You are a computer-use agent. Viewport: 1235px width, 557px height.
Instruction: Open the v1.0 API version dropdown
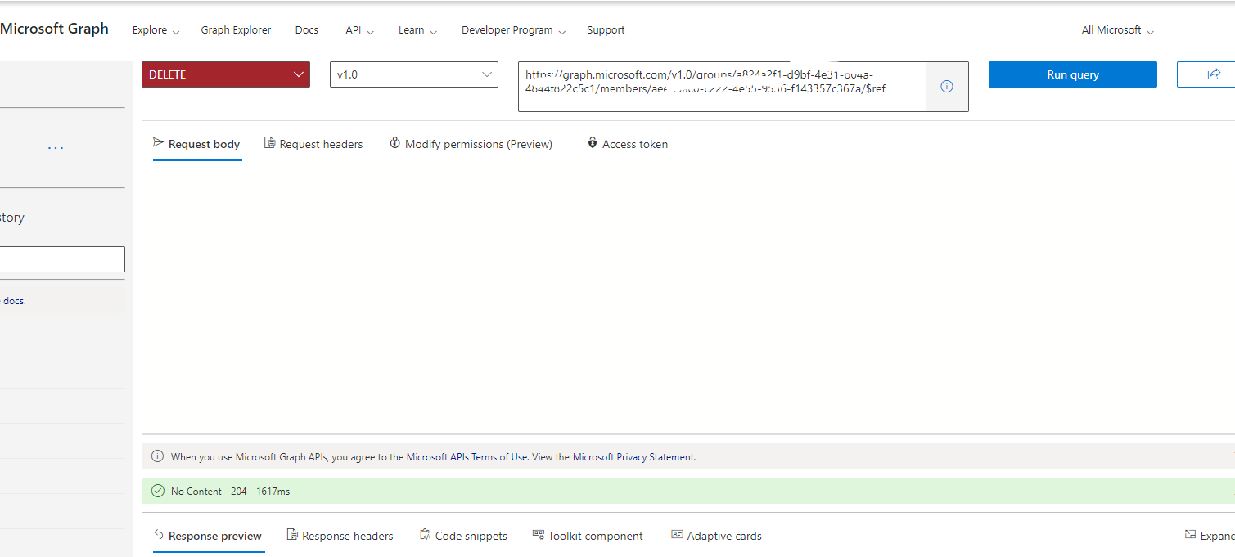pos(413,74)
